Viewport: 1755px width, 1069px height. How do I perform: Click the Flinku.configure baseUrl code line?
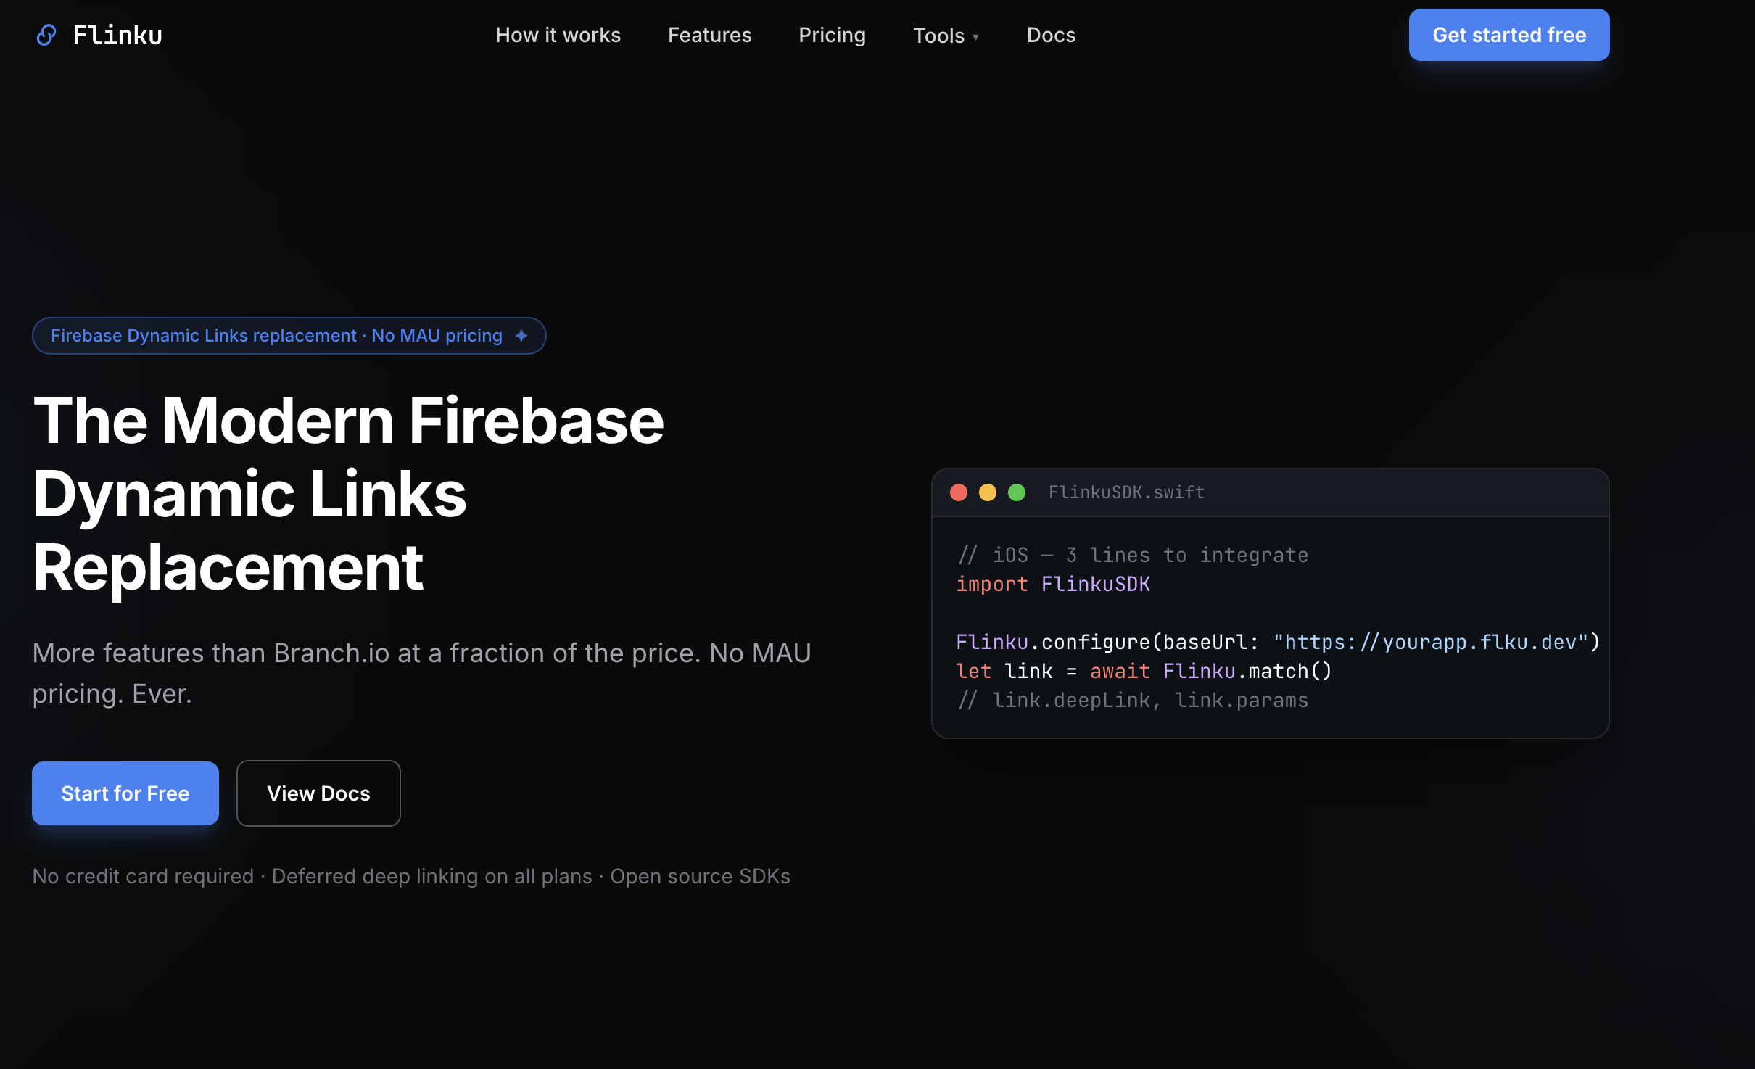coord(1278,642)
